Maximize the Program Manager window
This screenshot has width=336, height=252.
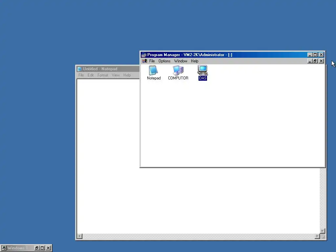click(x=315, y=55)
